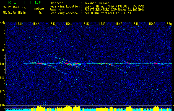Click the 1546 time marker
Viewport: 174px width, 111px height.
[x=102, y=24]
